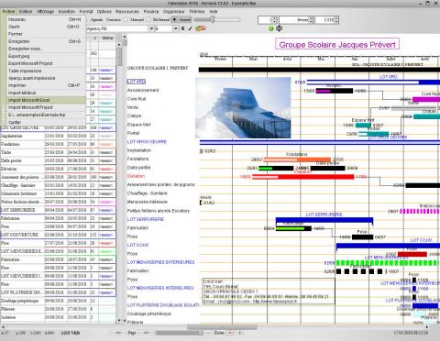This screenshot has height=341, width=440.
Task: Click the bold G formatting icon
Action: 182,28
